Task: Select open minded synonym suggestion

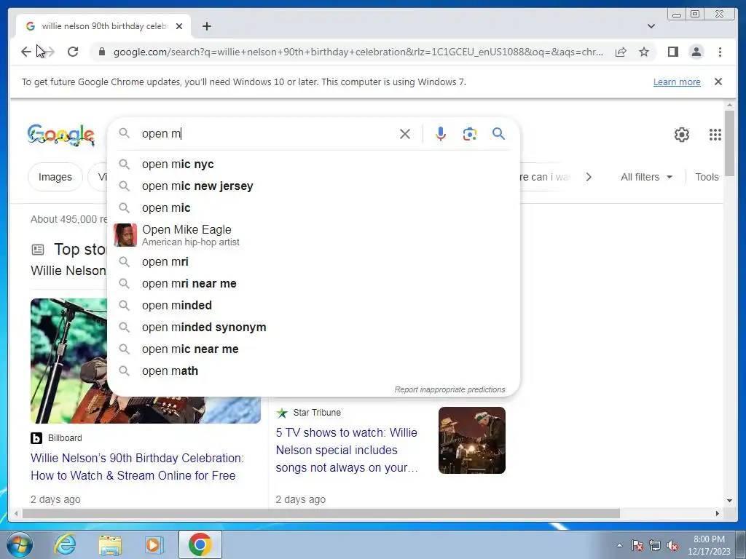Action: click(313, 327)
